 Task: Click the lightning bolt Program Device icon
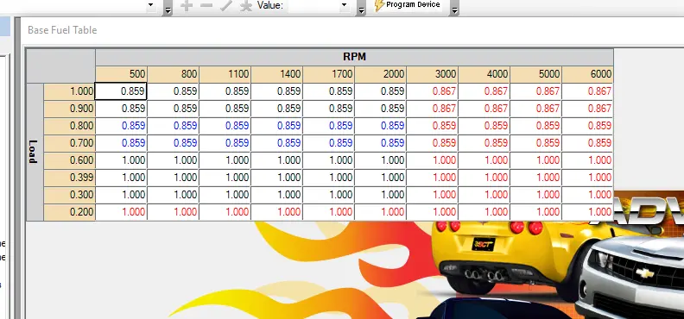tap(379, 5)
